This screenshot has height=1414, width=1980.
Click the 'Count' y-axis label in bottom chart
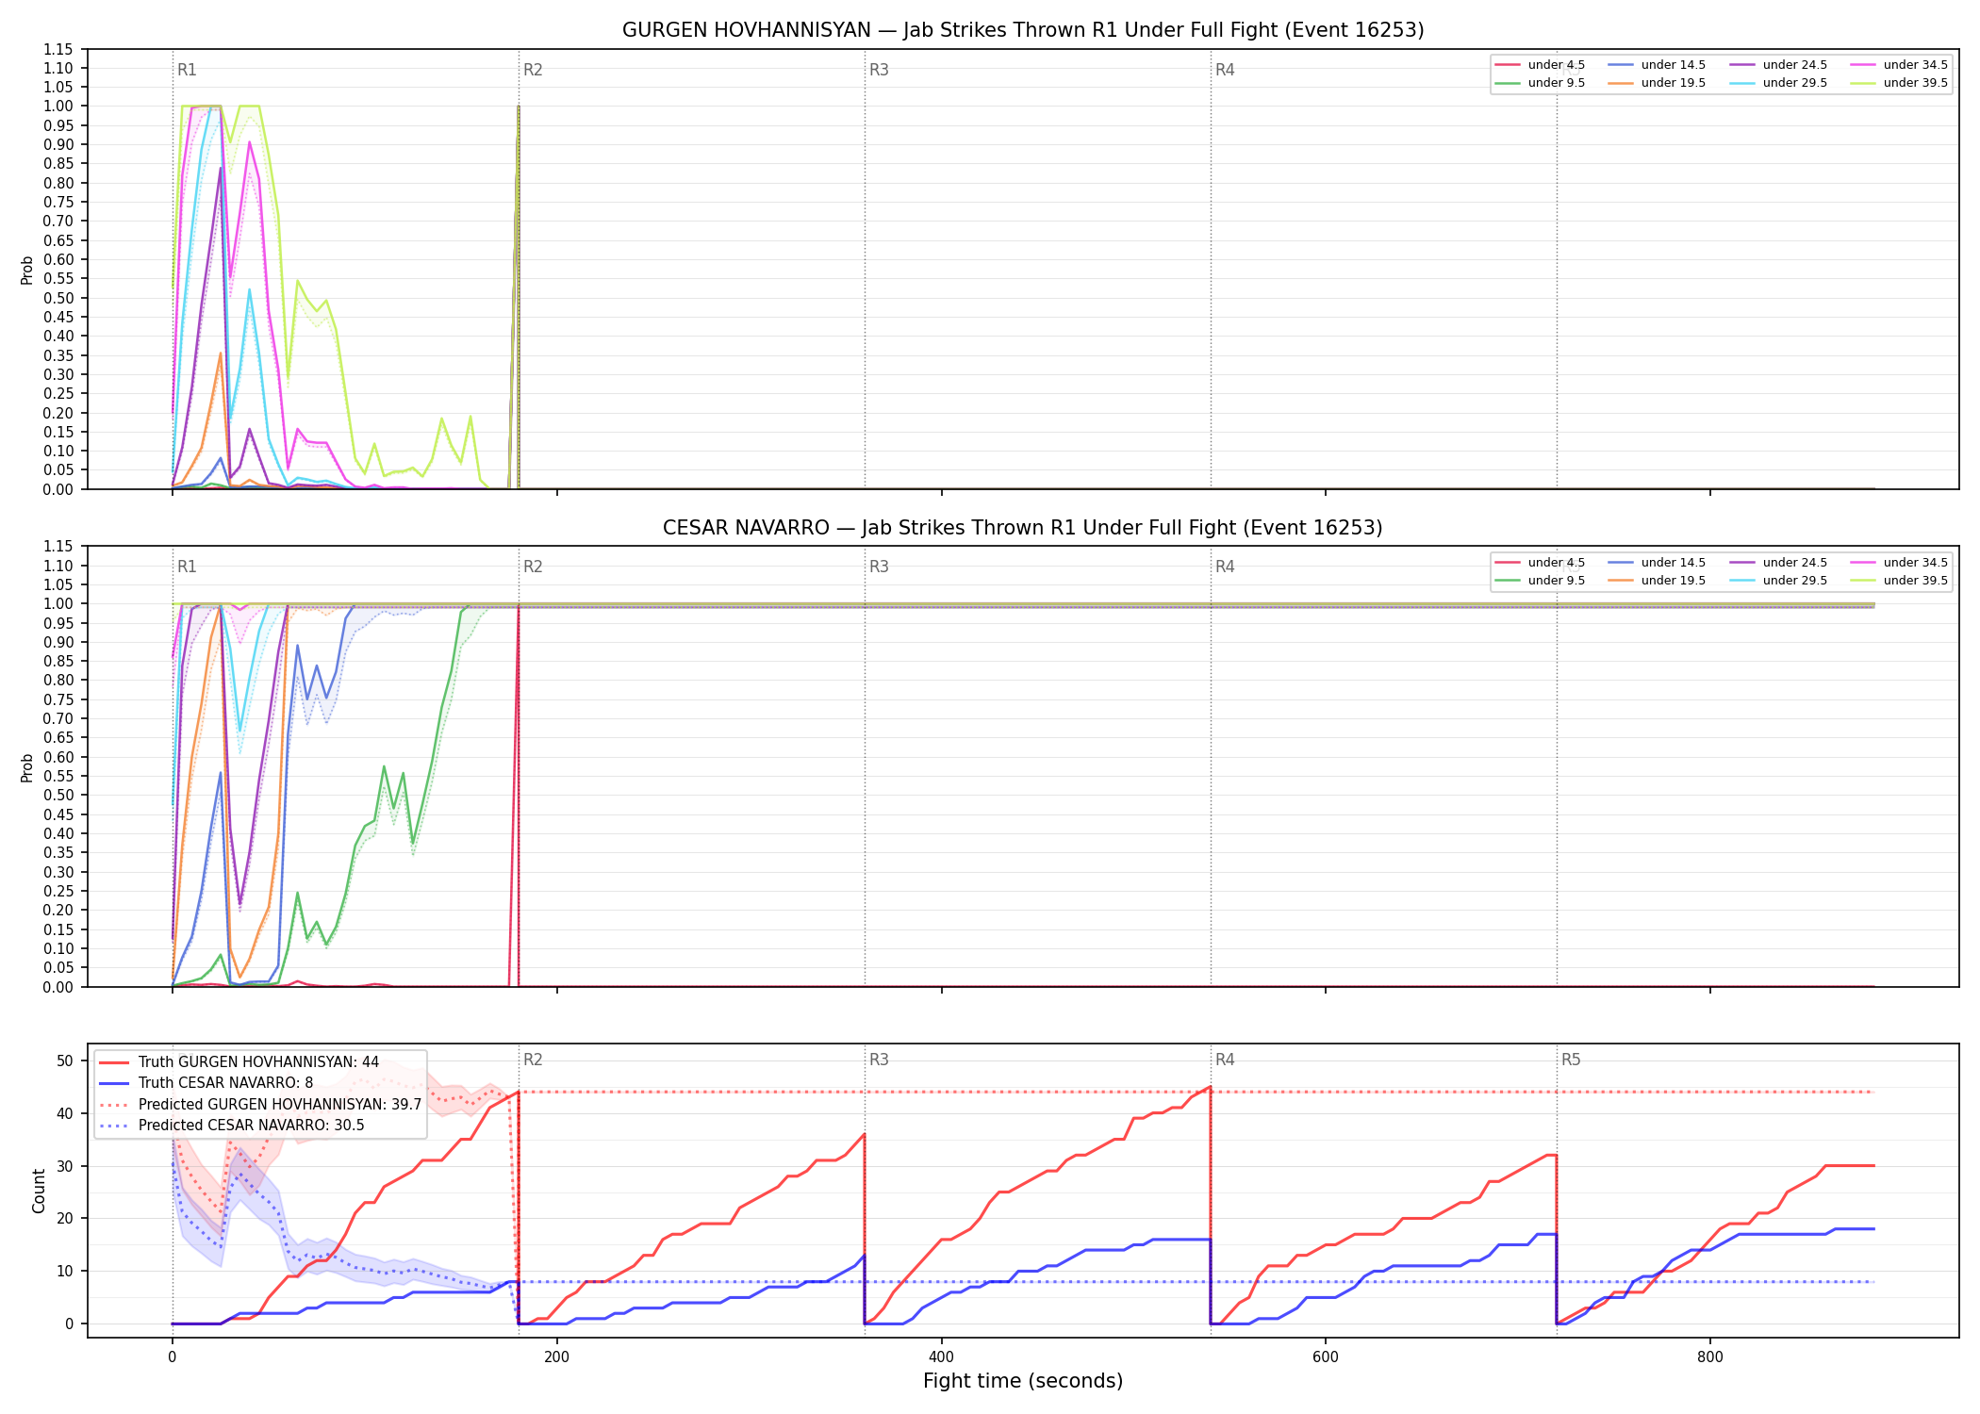pos(39,1191)
